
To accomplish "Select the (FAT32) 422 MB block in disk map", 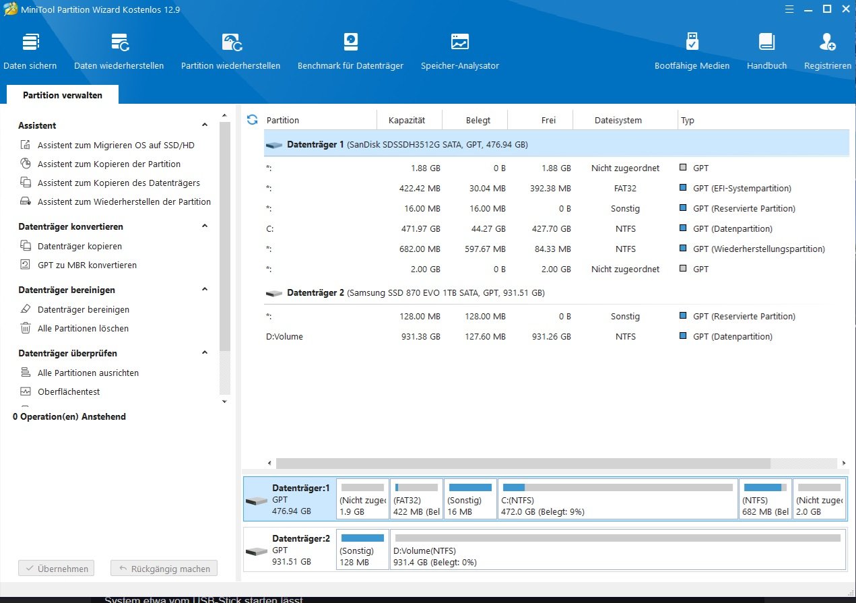I will click(x=417, y=499).
